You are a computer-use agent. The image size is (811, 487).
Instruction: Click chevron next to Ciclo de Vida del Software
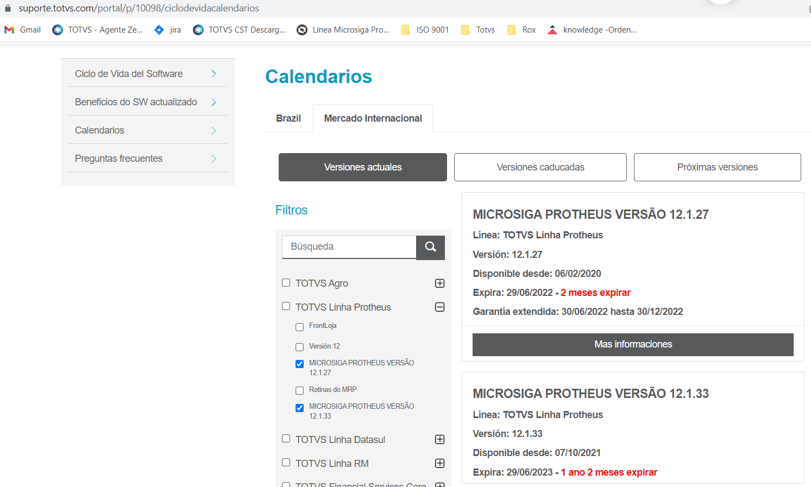[x=213, y=74]
